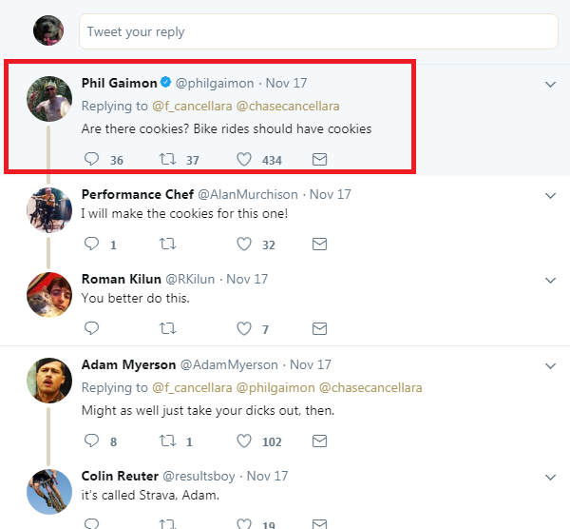
Task: Reply to Phil Gaimon's cookies tweet
Action: tap(92, 160)
